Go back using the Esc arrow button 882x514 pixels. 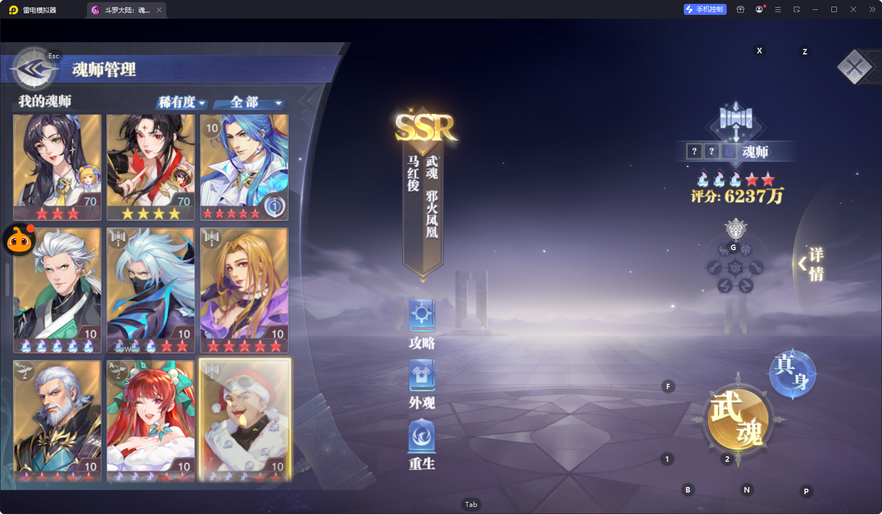(34, 69)
